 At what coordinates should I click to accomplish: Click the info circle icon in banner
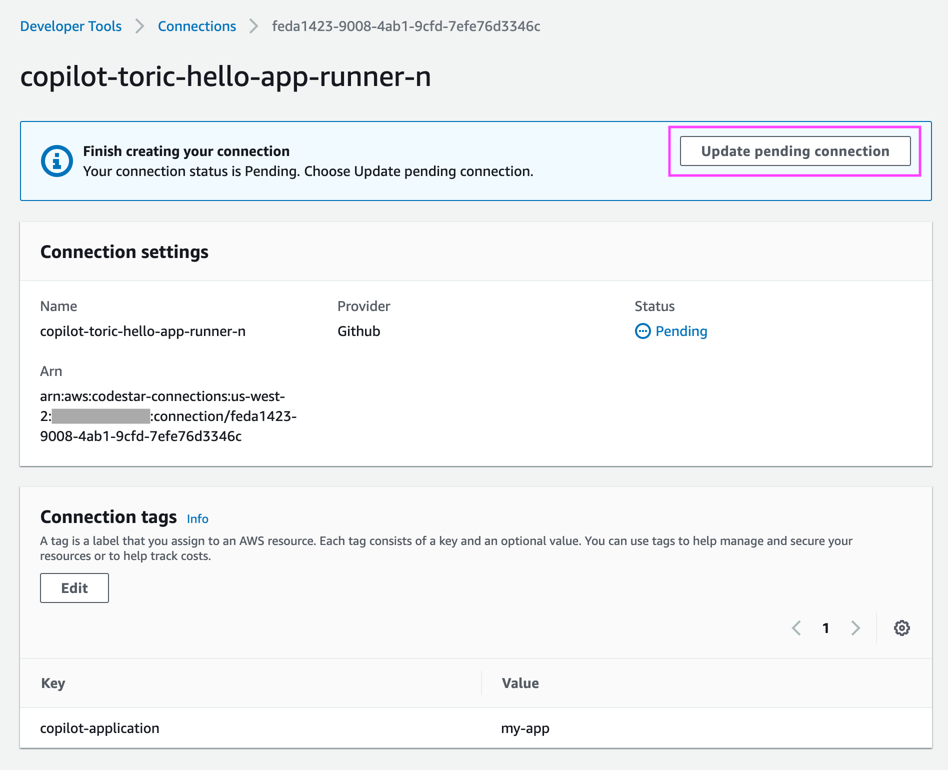[x=56, y=161]
